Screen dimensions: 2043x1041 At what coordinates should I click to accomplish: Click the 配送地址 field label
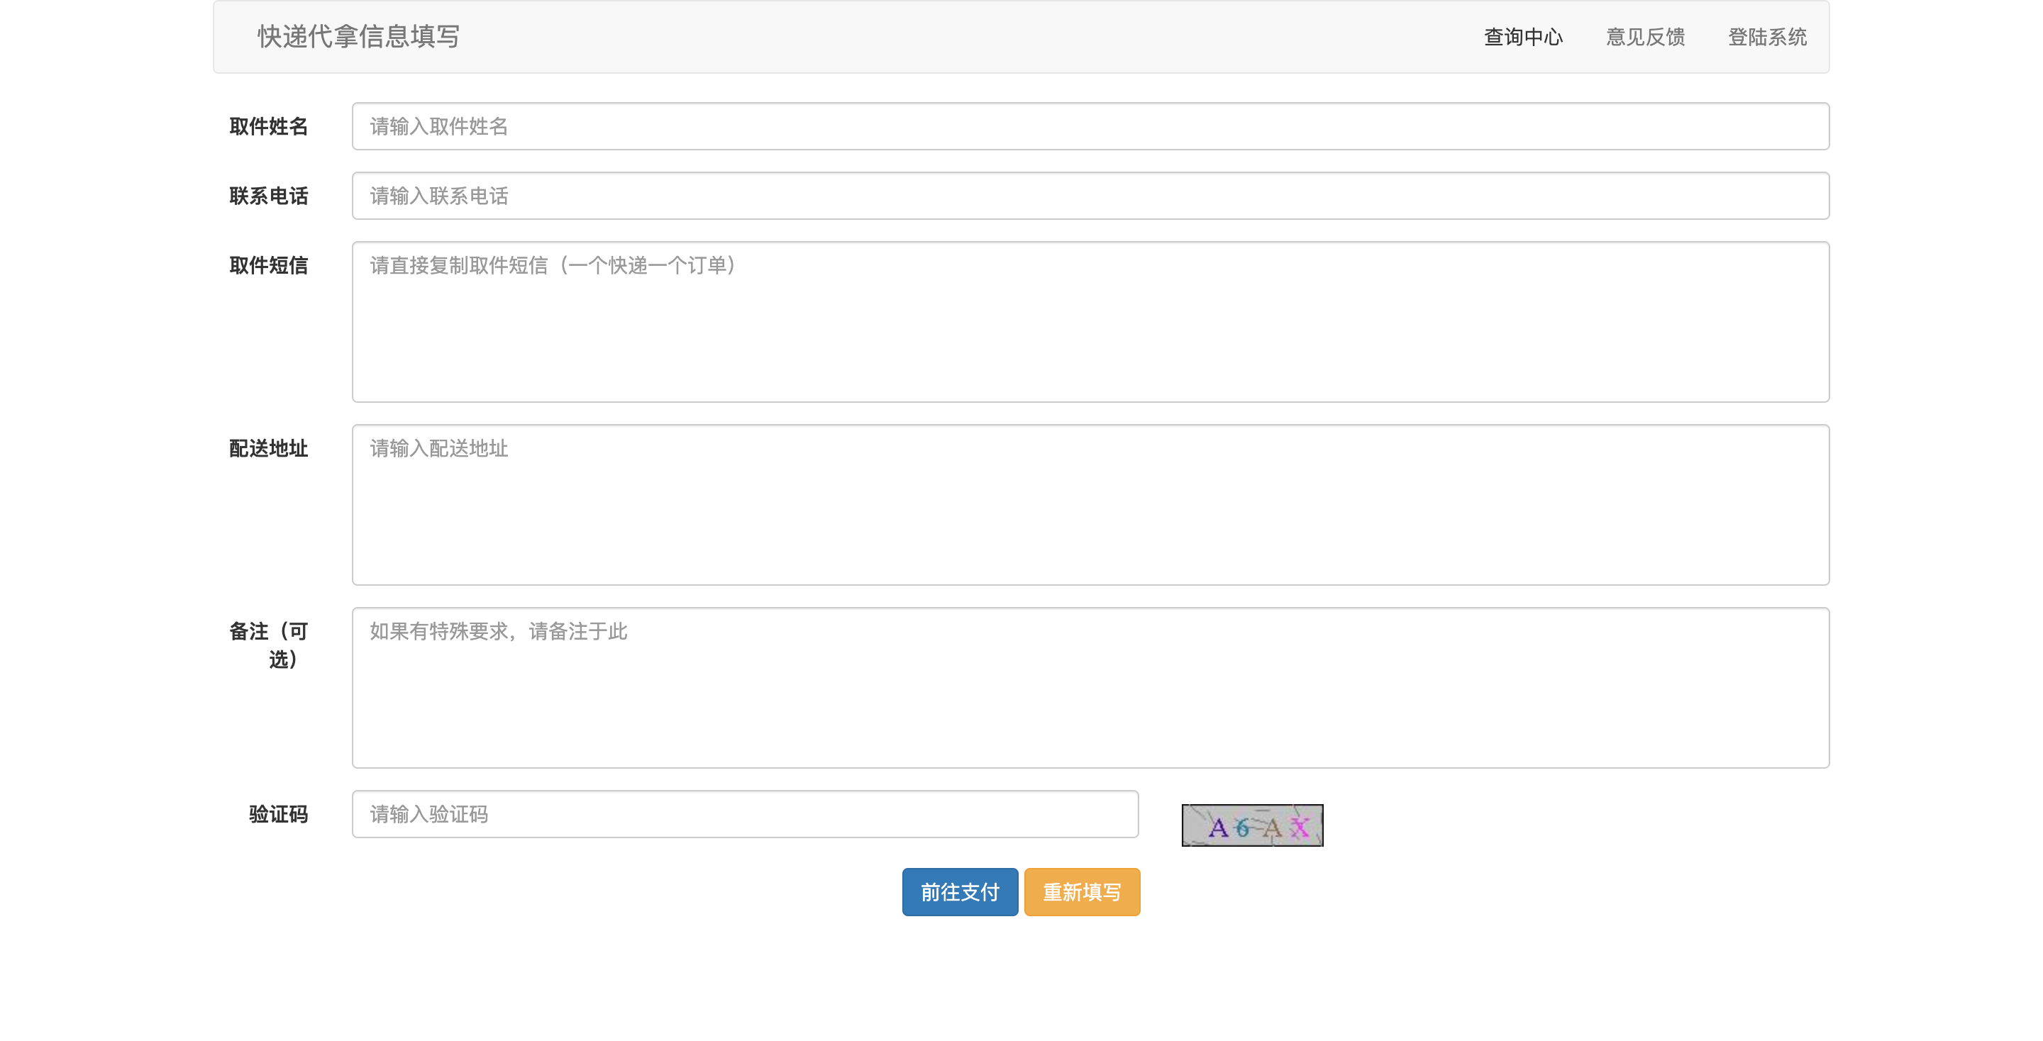pos(268,449)
